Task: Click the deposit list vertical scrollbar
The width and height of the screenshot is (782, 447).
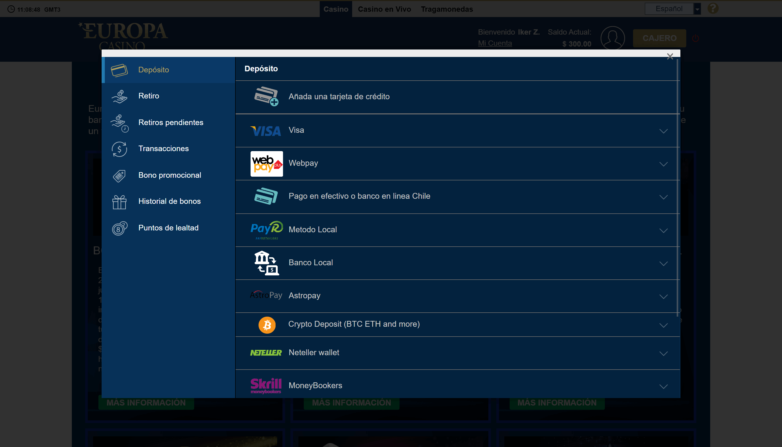Action: [x=677, y=187]
